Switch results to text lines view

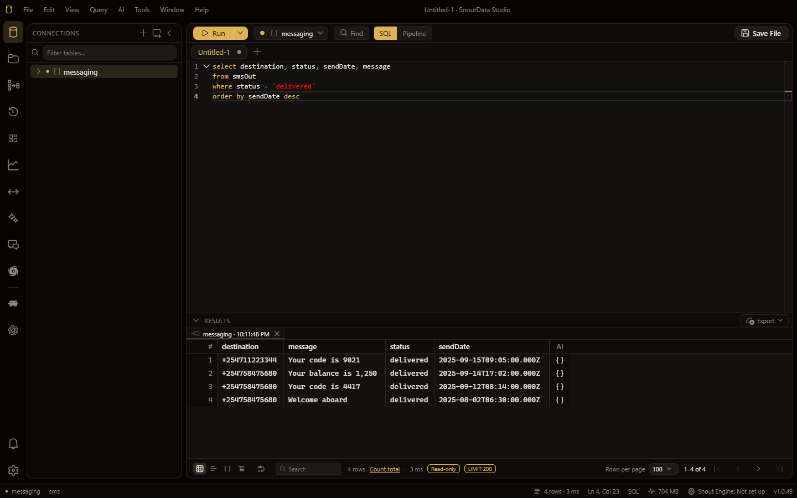[x=214, y=469]
